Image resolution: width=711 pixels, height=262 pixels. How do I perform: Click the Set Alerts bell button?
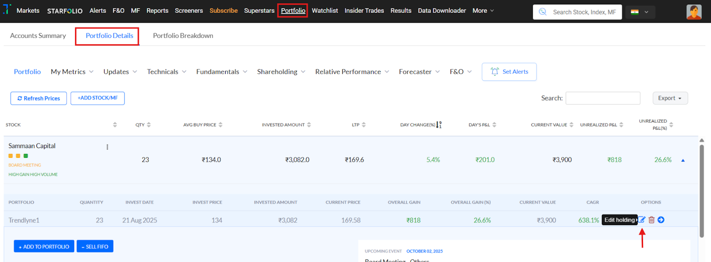tap(509, 72)
